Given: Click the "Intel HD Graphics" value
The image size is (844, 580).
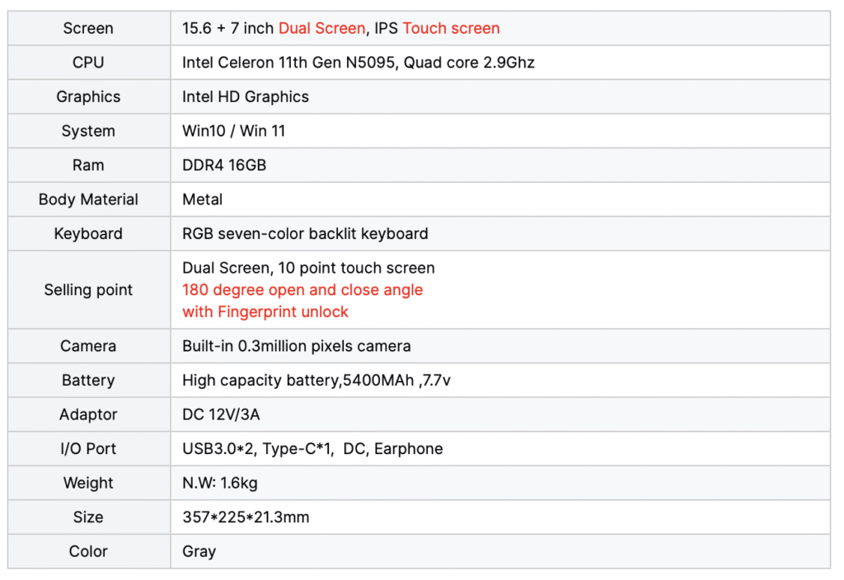Looking at the screenshot, I should tap(246, 96).
